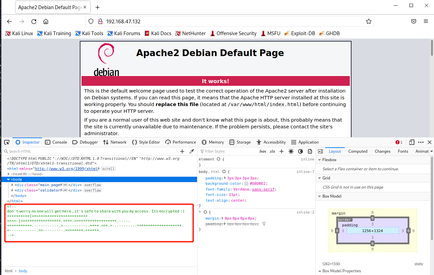Open the Offensive Security bookmark
The image size is (434, 275).
233,33
